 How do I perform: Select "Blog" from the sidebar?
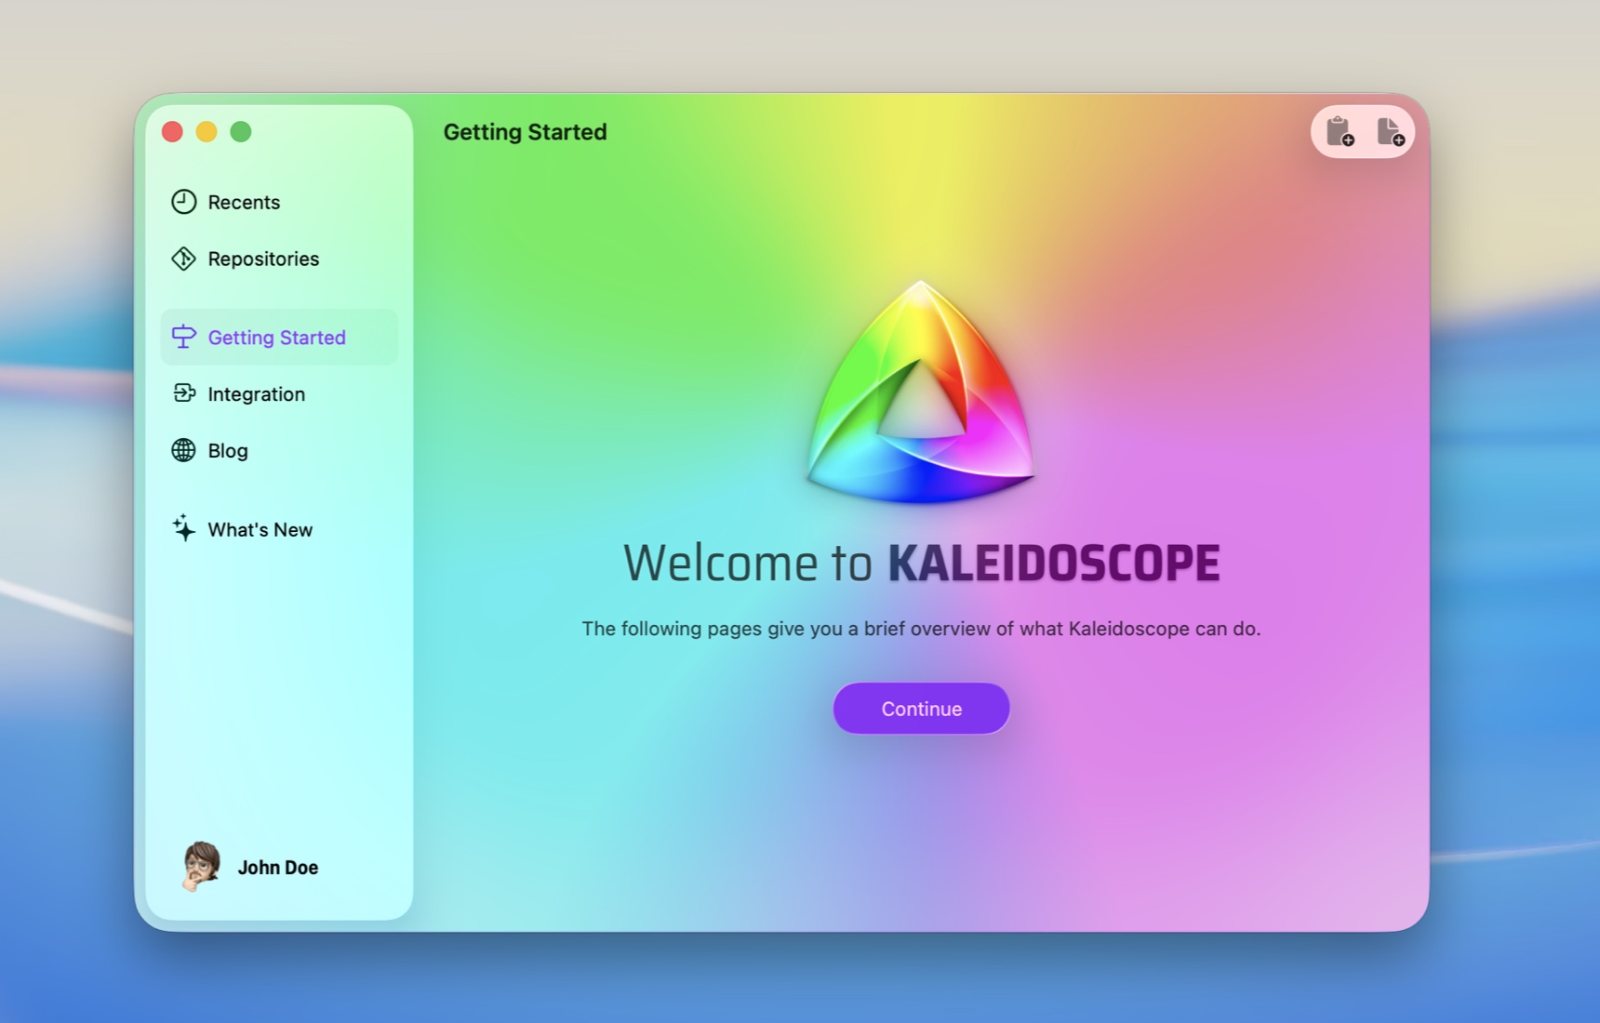227,450
